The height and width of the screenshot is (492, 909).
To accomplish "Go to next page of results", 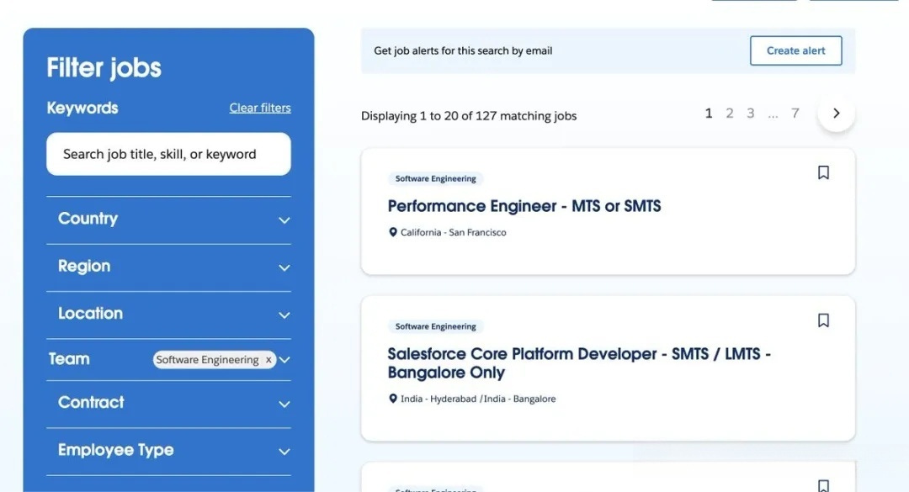I will [836, 113].
